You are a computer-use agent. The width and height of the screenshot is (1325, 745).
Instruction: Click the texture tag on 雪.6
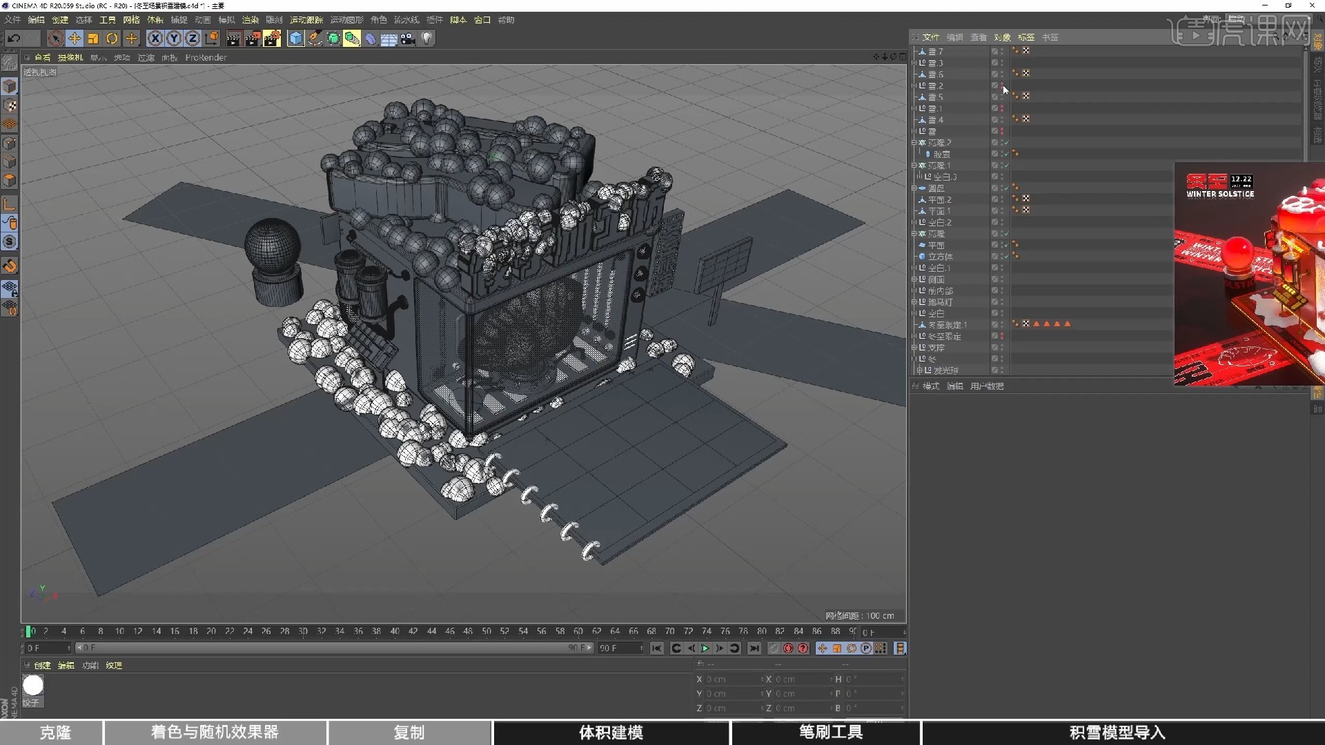point(1026,73)
